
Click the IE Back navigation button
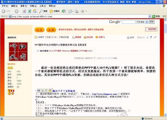tap(6, 11)
